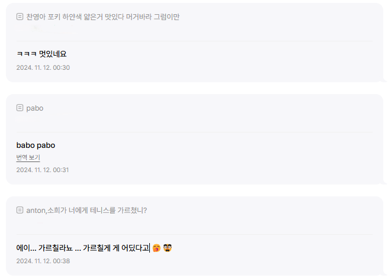This screenshot has height=278, width=391.
Task: Click the timestamp '2024. 11. 12. 00:38'
Action: click(43, 261)
